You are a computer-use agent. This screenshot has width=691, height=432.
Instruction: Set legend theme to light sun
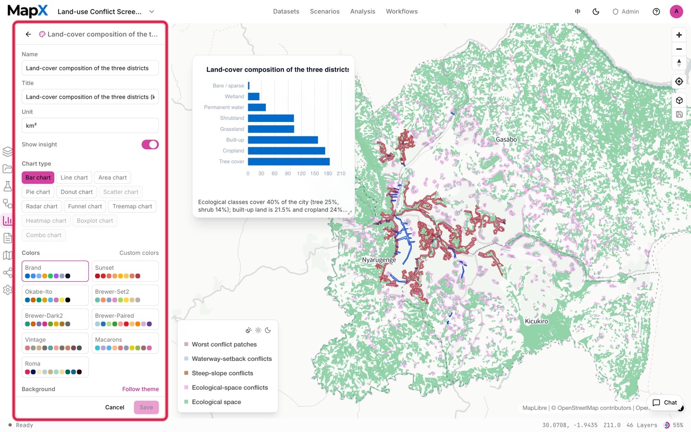258,330
